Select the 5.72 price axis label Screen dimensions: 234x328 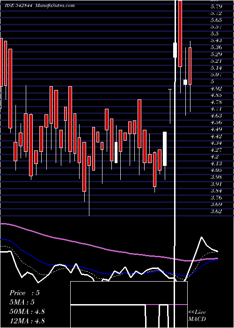[x=216, y=14]
